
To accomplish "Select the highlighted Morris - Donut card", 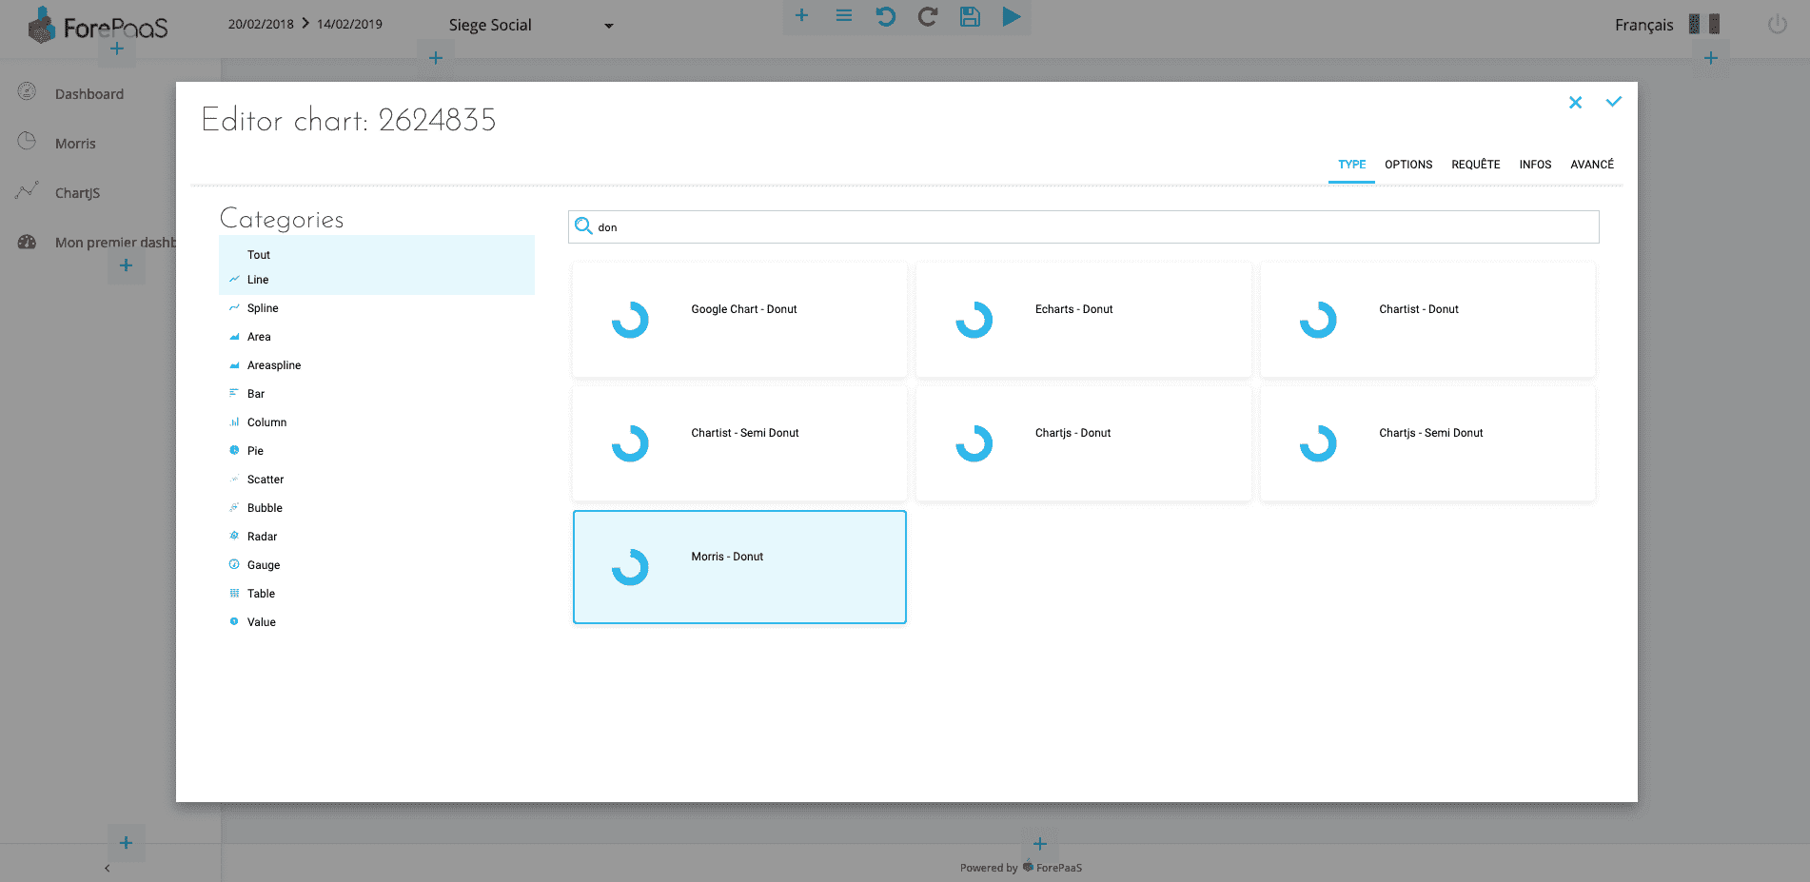I will tap(739, 567).
